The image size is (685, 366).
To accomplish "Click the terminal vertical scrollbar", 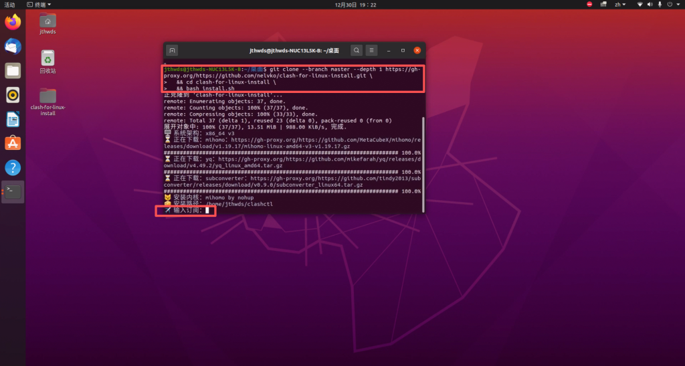I will pyautogui.click(x=423, y=161).
